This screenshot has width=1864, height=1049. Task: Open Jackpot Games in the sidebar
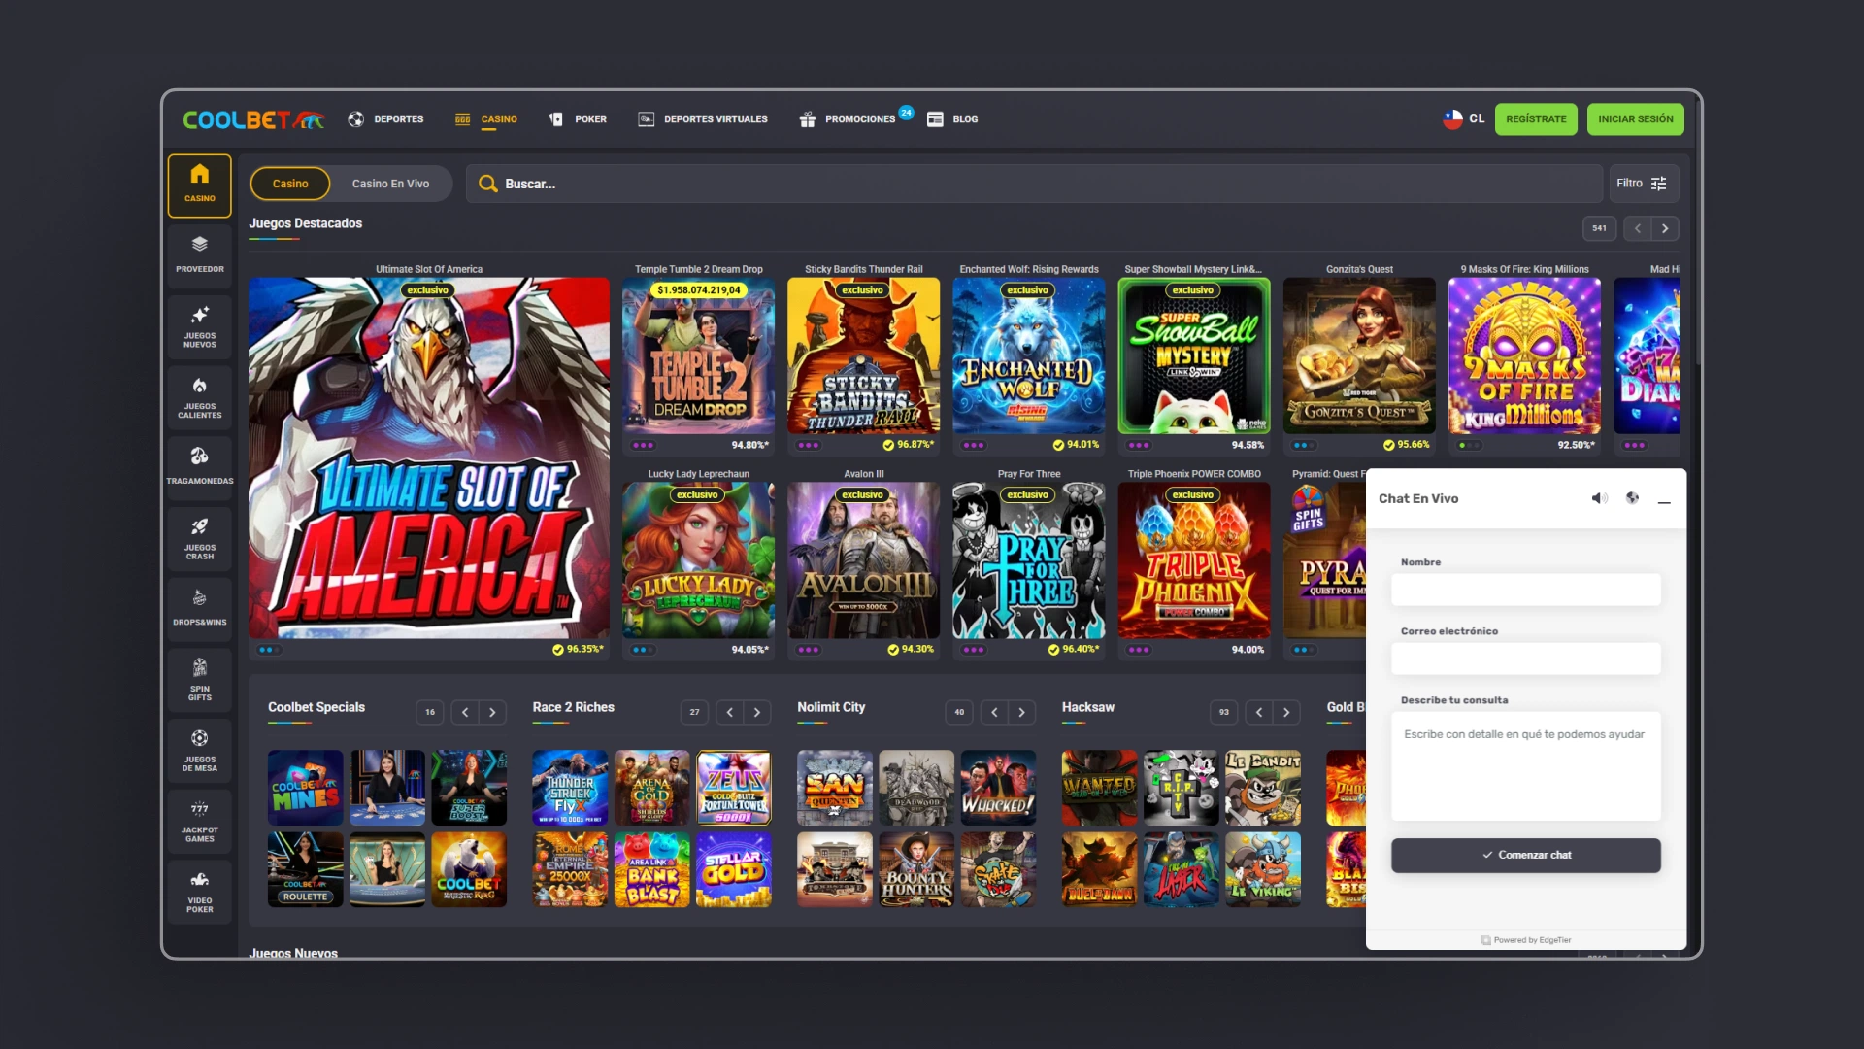(200, 821)
